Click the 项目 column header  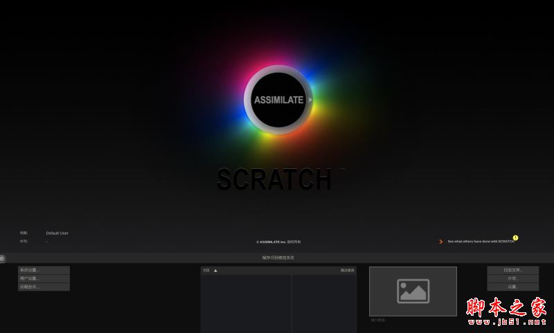pyautogui.click(x=206, y=271)
